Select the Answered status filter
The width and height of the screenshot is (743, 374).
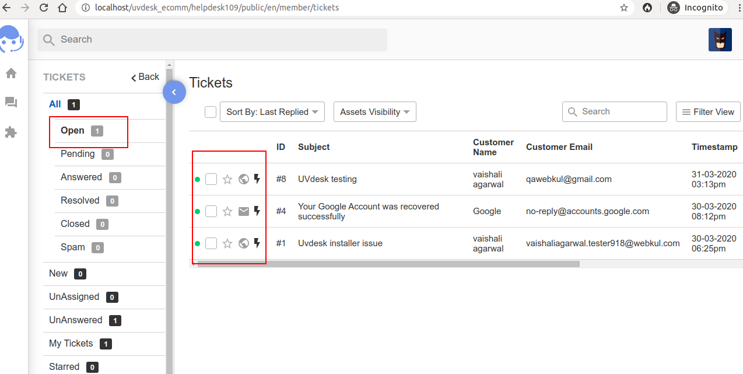[x=90, y=177]
